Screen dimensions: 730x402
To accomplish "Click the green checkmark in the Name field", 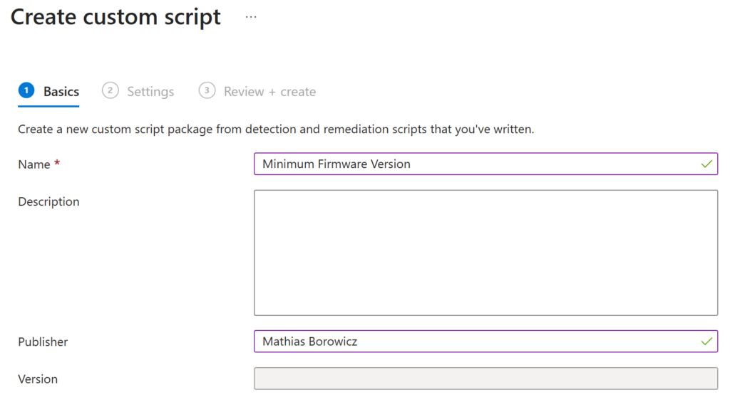I will tap(706, 164).
